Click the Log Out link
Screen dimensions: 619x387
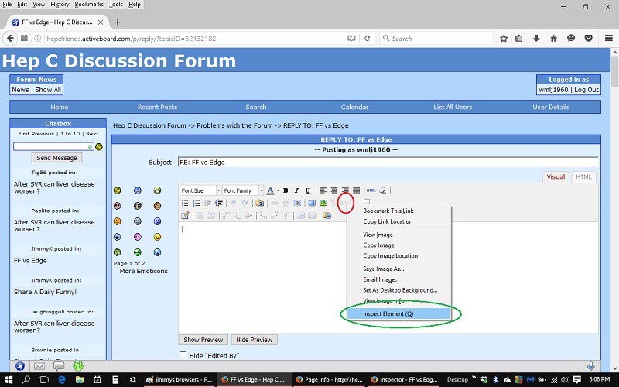click(586, 90)
